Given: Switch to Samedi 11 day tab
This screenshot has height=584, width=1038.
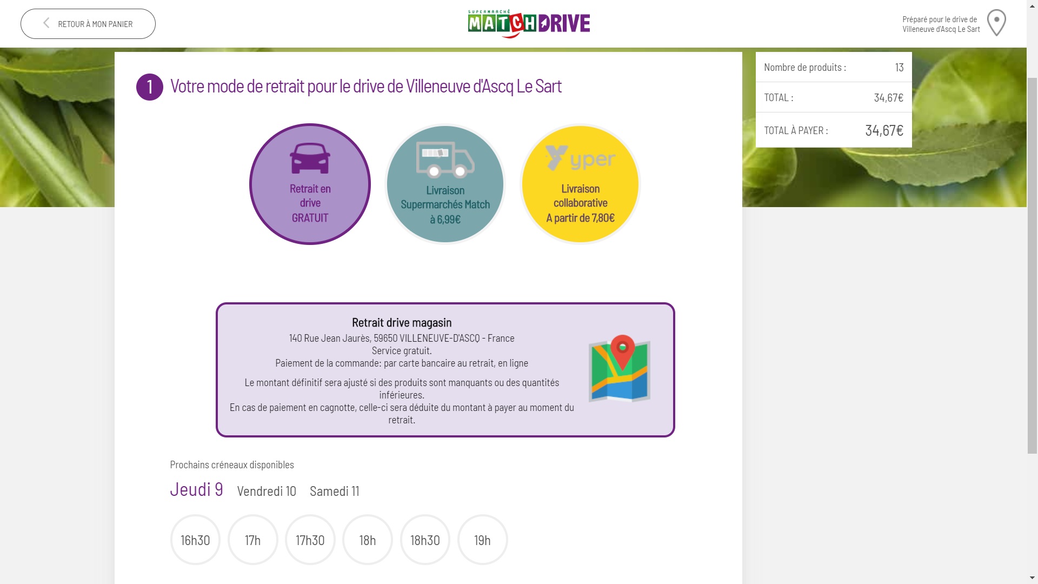Looking at the screenshot, I should click(334, 491).
